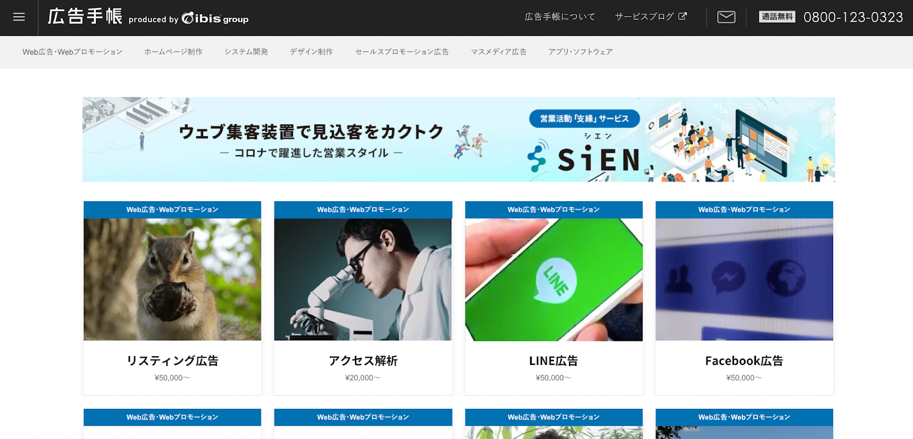The width and height of the screenshot is (913, 439).
Task: Click the 広告手帳 site logo
Action: (85, 17)
